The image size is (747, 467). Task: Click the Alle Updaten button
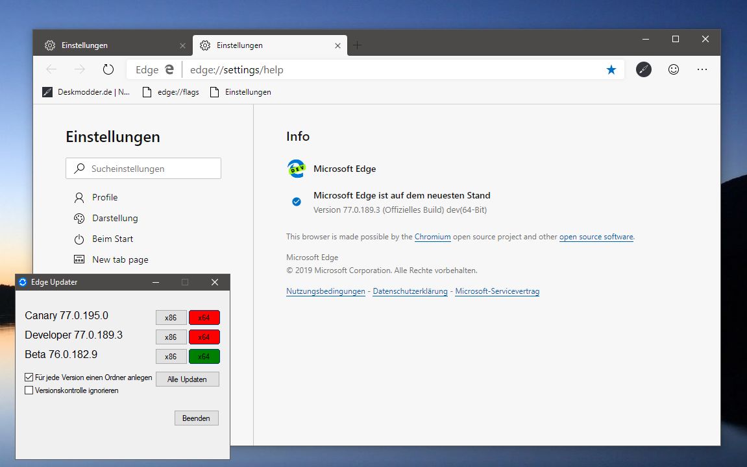click(187, 379)
